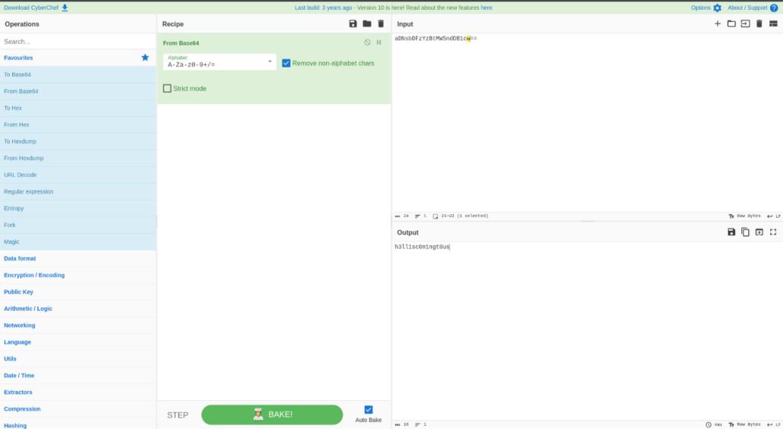Load a recipe using the folder icon

tap(366, 23)
